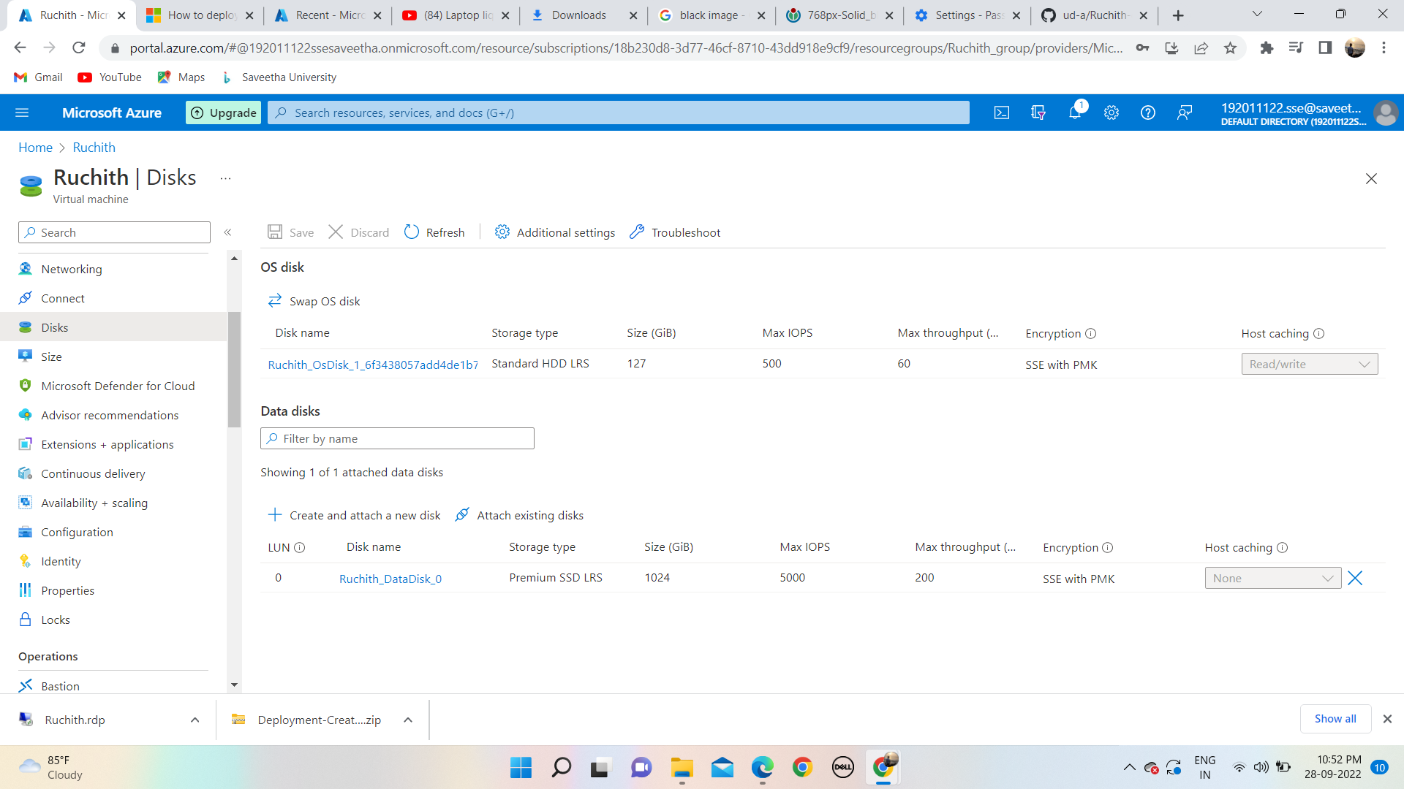
Task: Click the Help question mark icon
Action: point(1147,113)
